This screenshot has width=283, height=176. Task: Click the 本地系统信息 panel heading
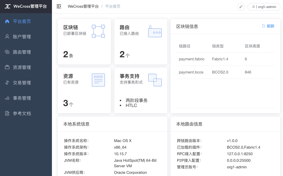click(76, 124)
